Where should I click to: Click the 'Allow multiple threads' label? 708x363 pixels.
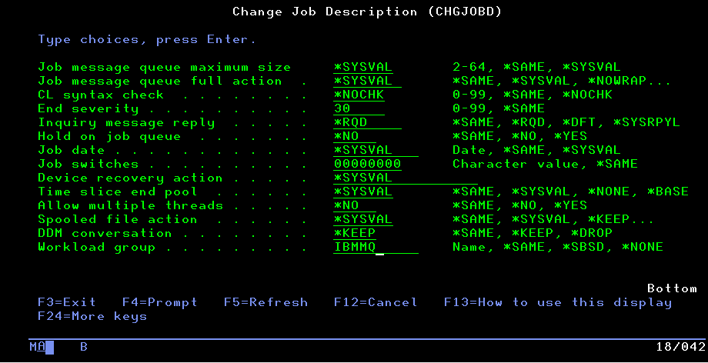point(131,205)
